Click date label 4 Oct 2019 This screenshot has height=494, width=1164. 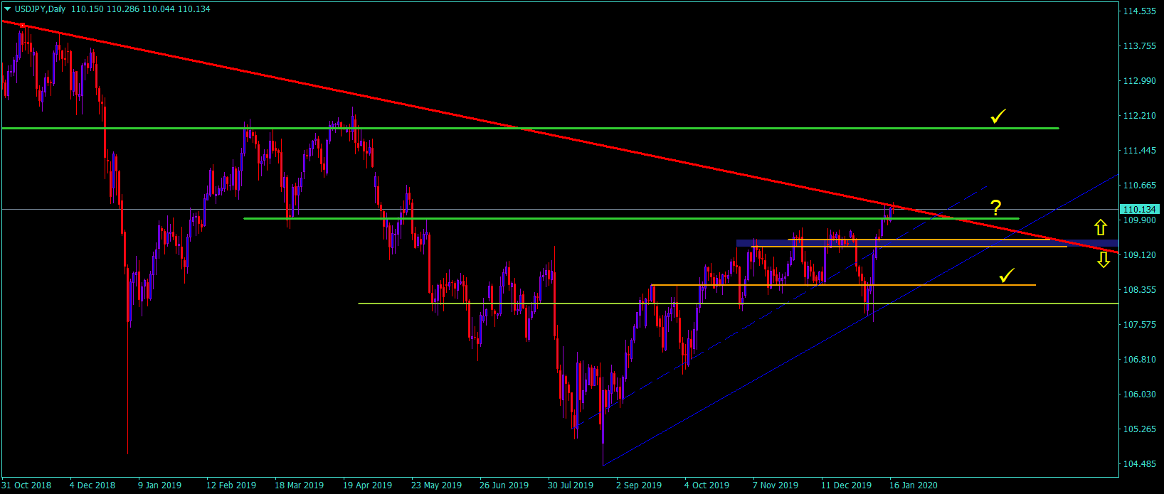[x=707, y=485]
